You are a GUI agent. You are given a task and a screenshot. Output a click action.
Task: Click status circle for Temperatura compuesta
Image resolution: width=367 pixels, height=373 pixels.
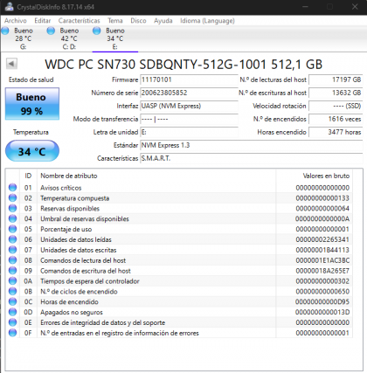tap(12, 198)
